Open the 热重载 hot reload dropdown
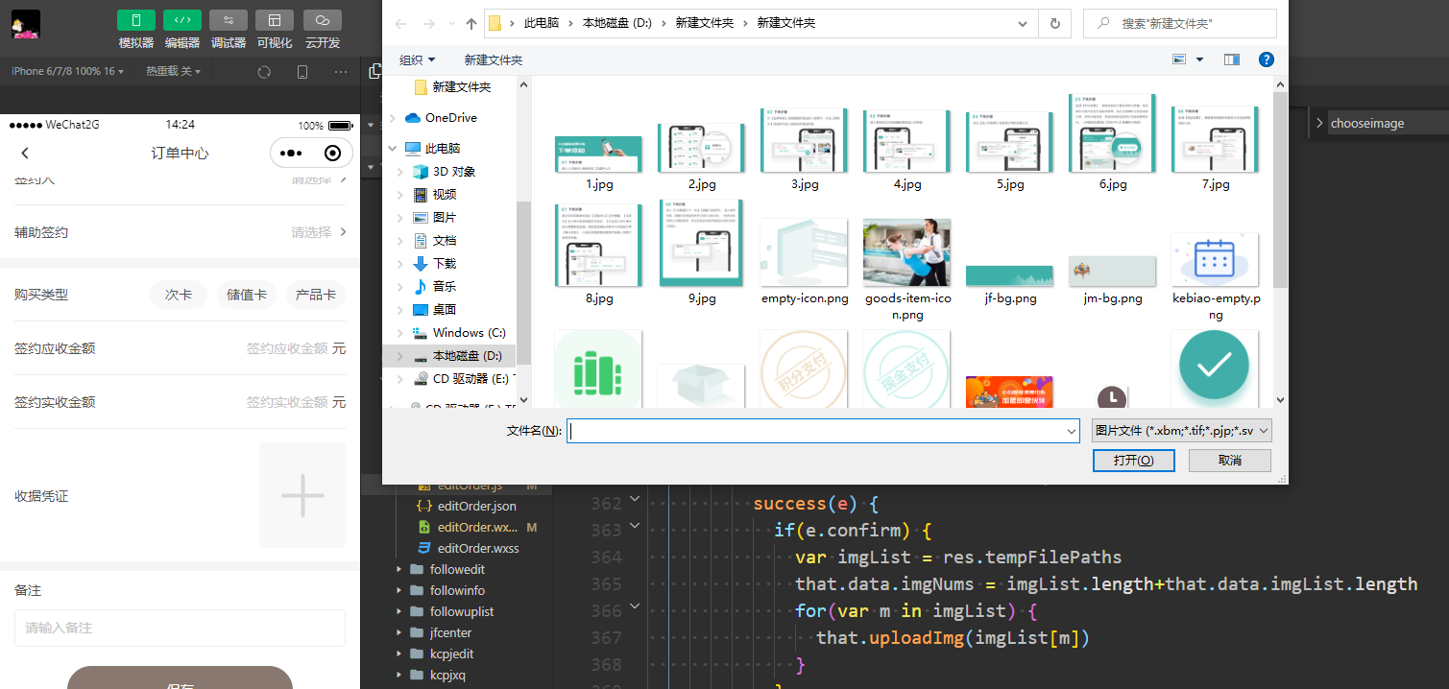1449x689 pixels. click(173, 72)
